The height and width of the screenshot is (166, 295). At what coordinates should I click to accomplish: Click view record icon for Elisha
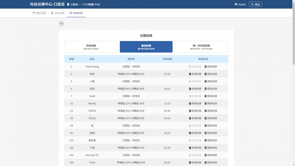[x=190, y=118]
